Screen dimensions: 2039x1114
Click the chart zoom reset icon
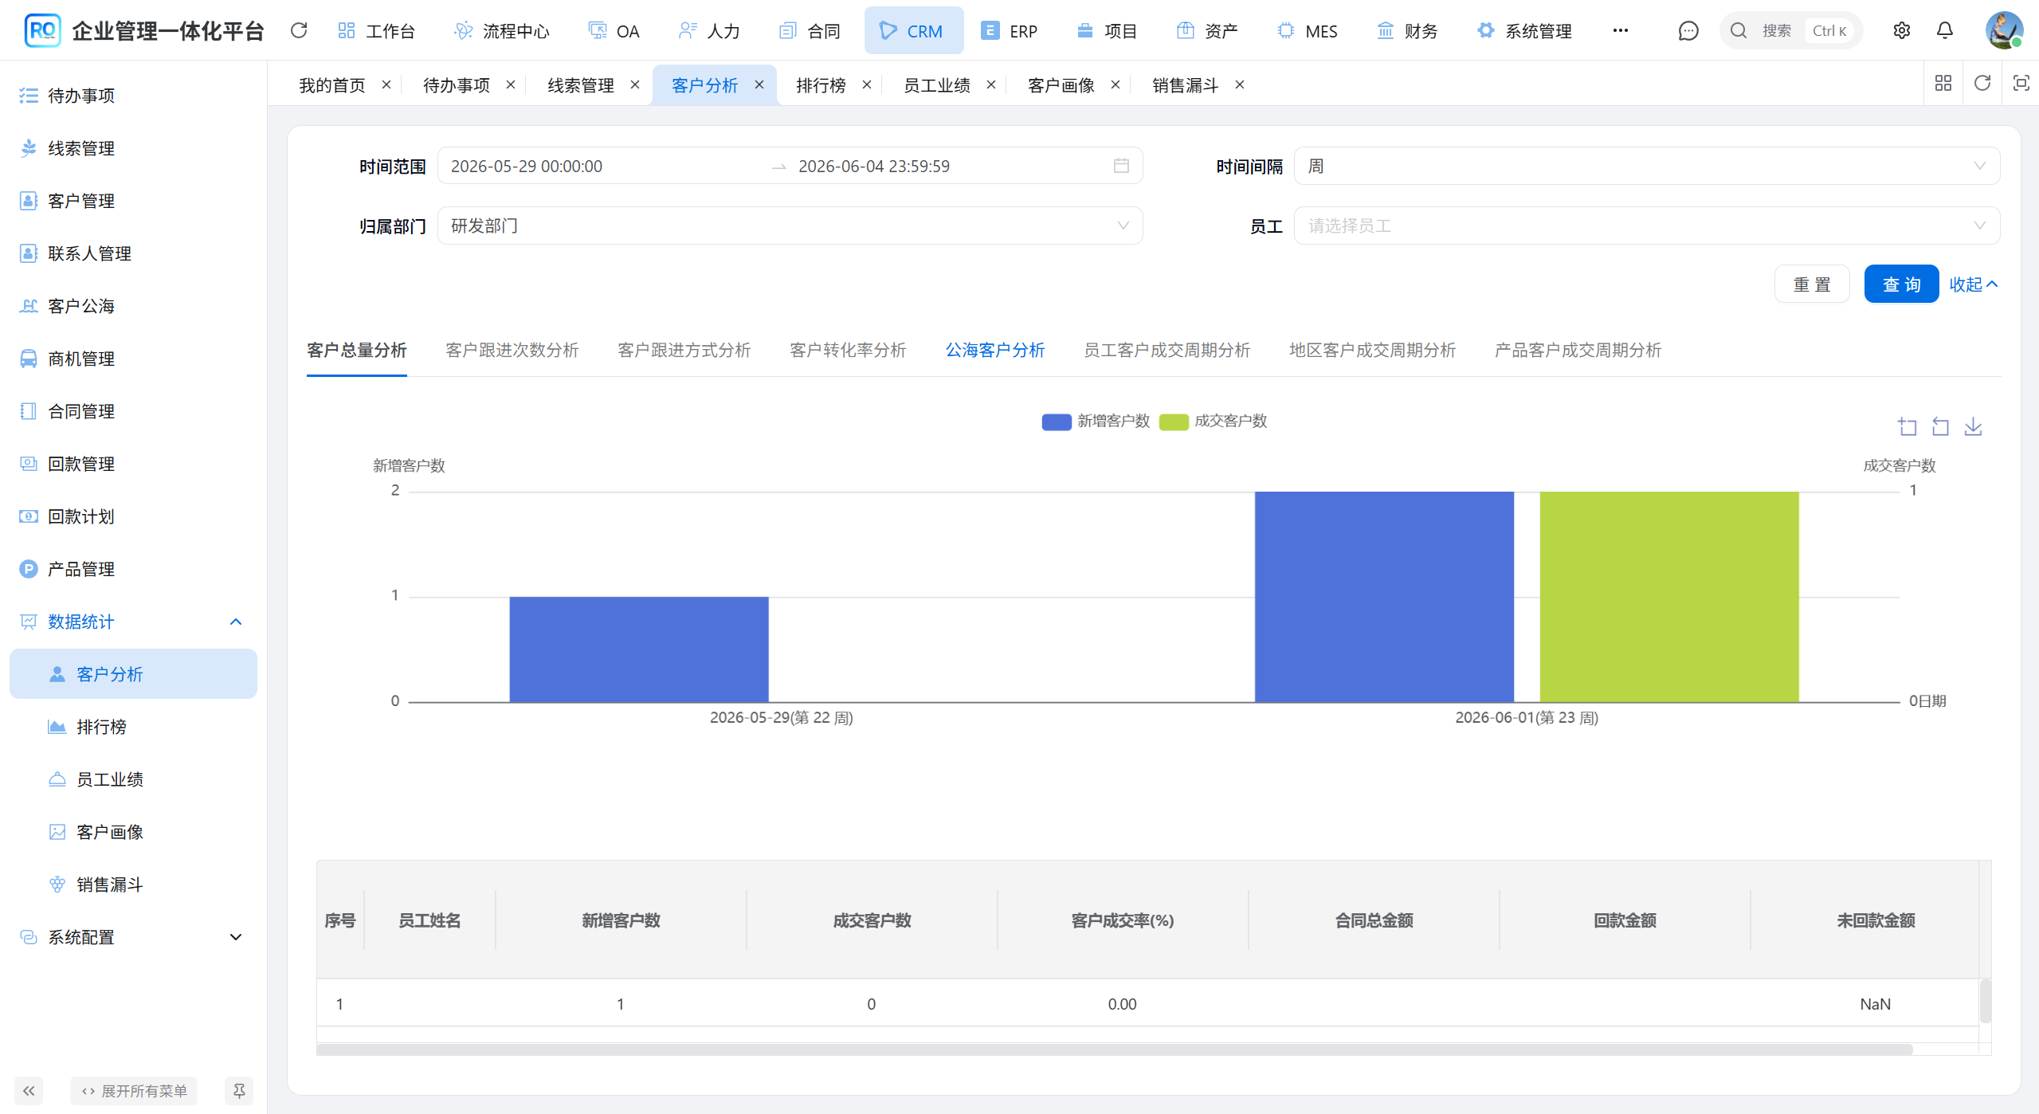coord(1940,427)
